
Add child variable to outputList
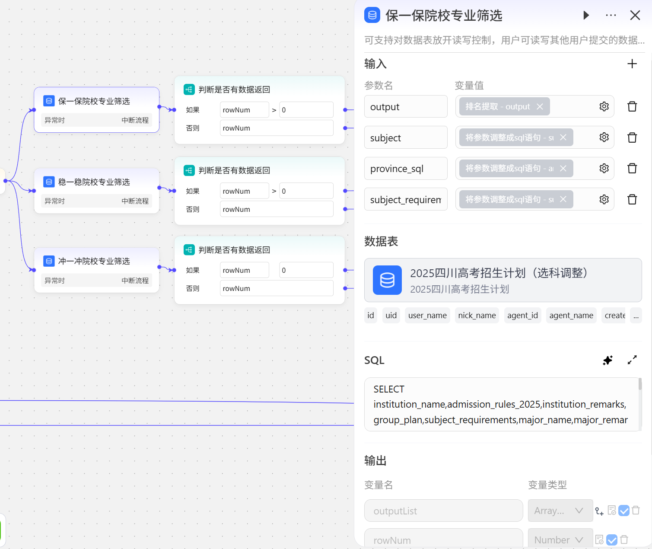tap(599, 511)
